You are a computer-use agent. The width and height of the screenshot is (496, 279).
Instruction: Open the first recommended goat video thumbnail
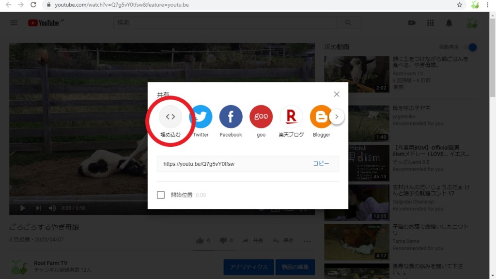[x=350, y=74]
